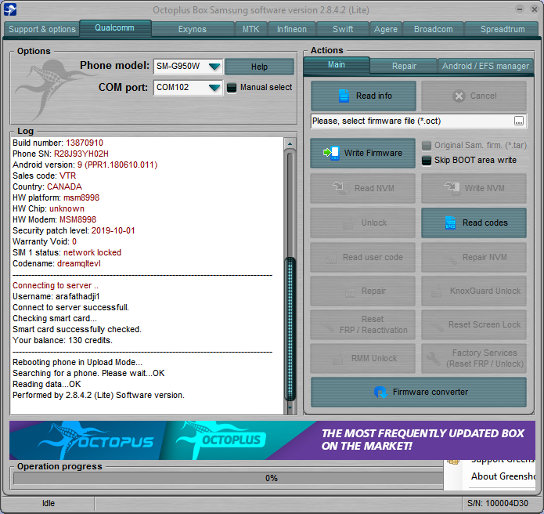Click the Phone SN R28J93YH02H log value
The height and width of the screenshot is (514, 544).
(81, 154)
